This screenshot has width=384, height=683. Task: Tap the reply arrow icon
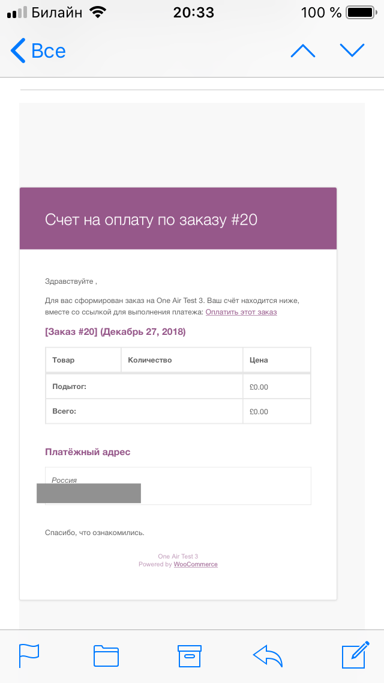268,655
